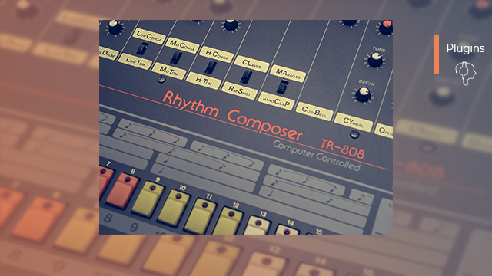Tap the yellow step 10 button
Viewport: 492px width, 276px height.
pos(175,208)
